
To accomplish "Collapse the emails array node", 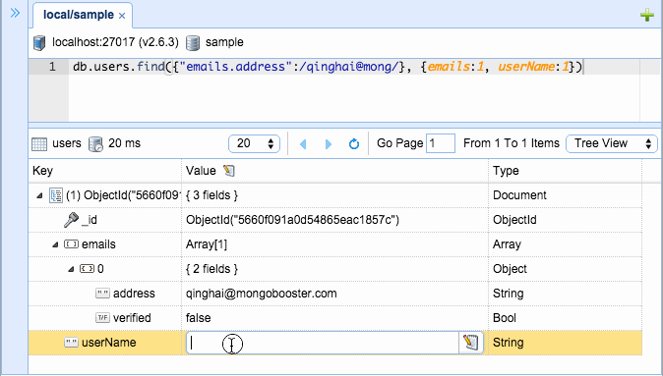I will (55, 244).
